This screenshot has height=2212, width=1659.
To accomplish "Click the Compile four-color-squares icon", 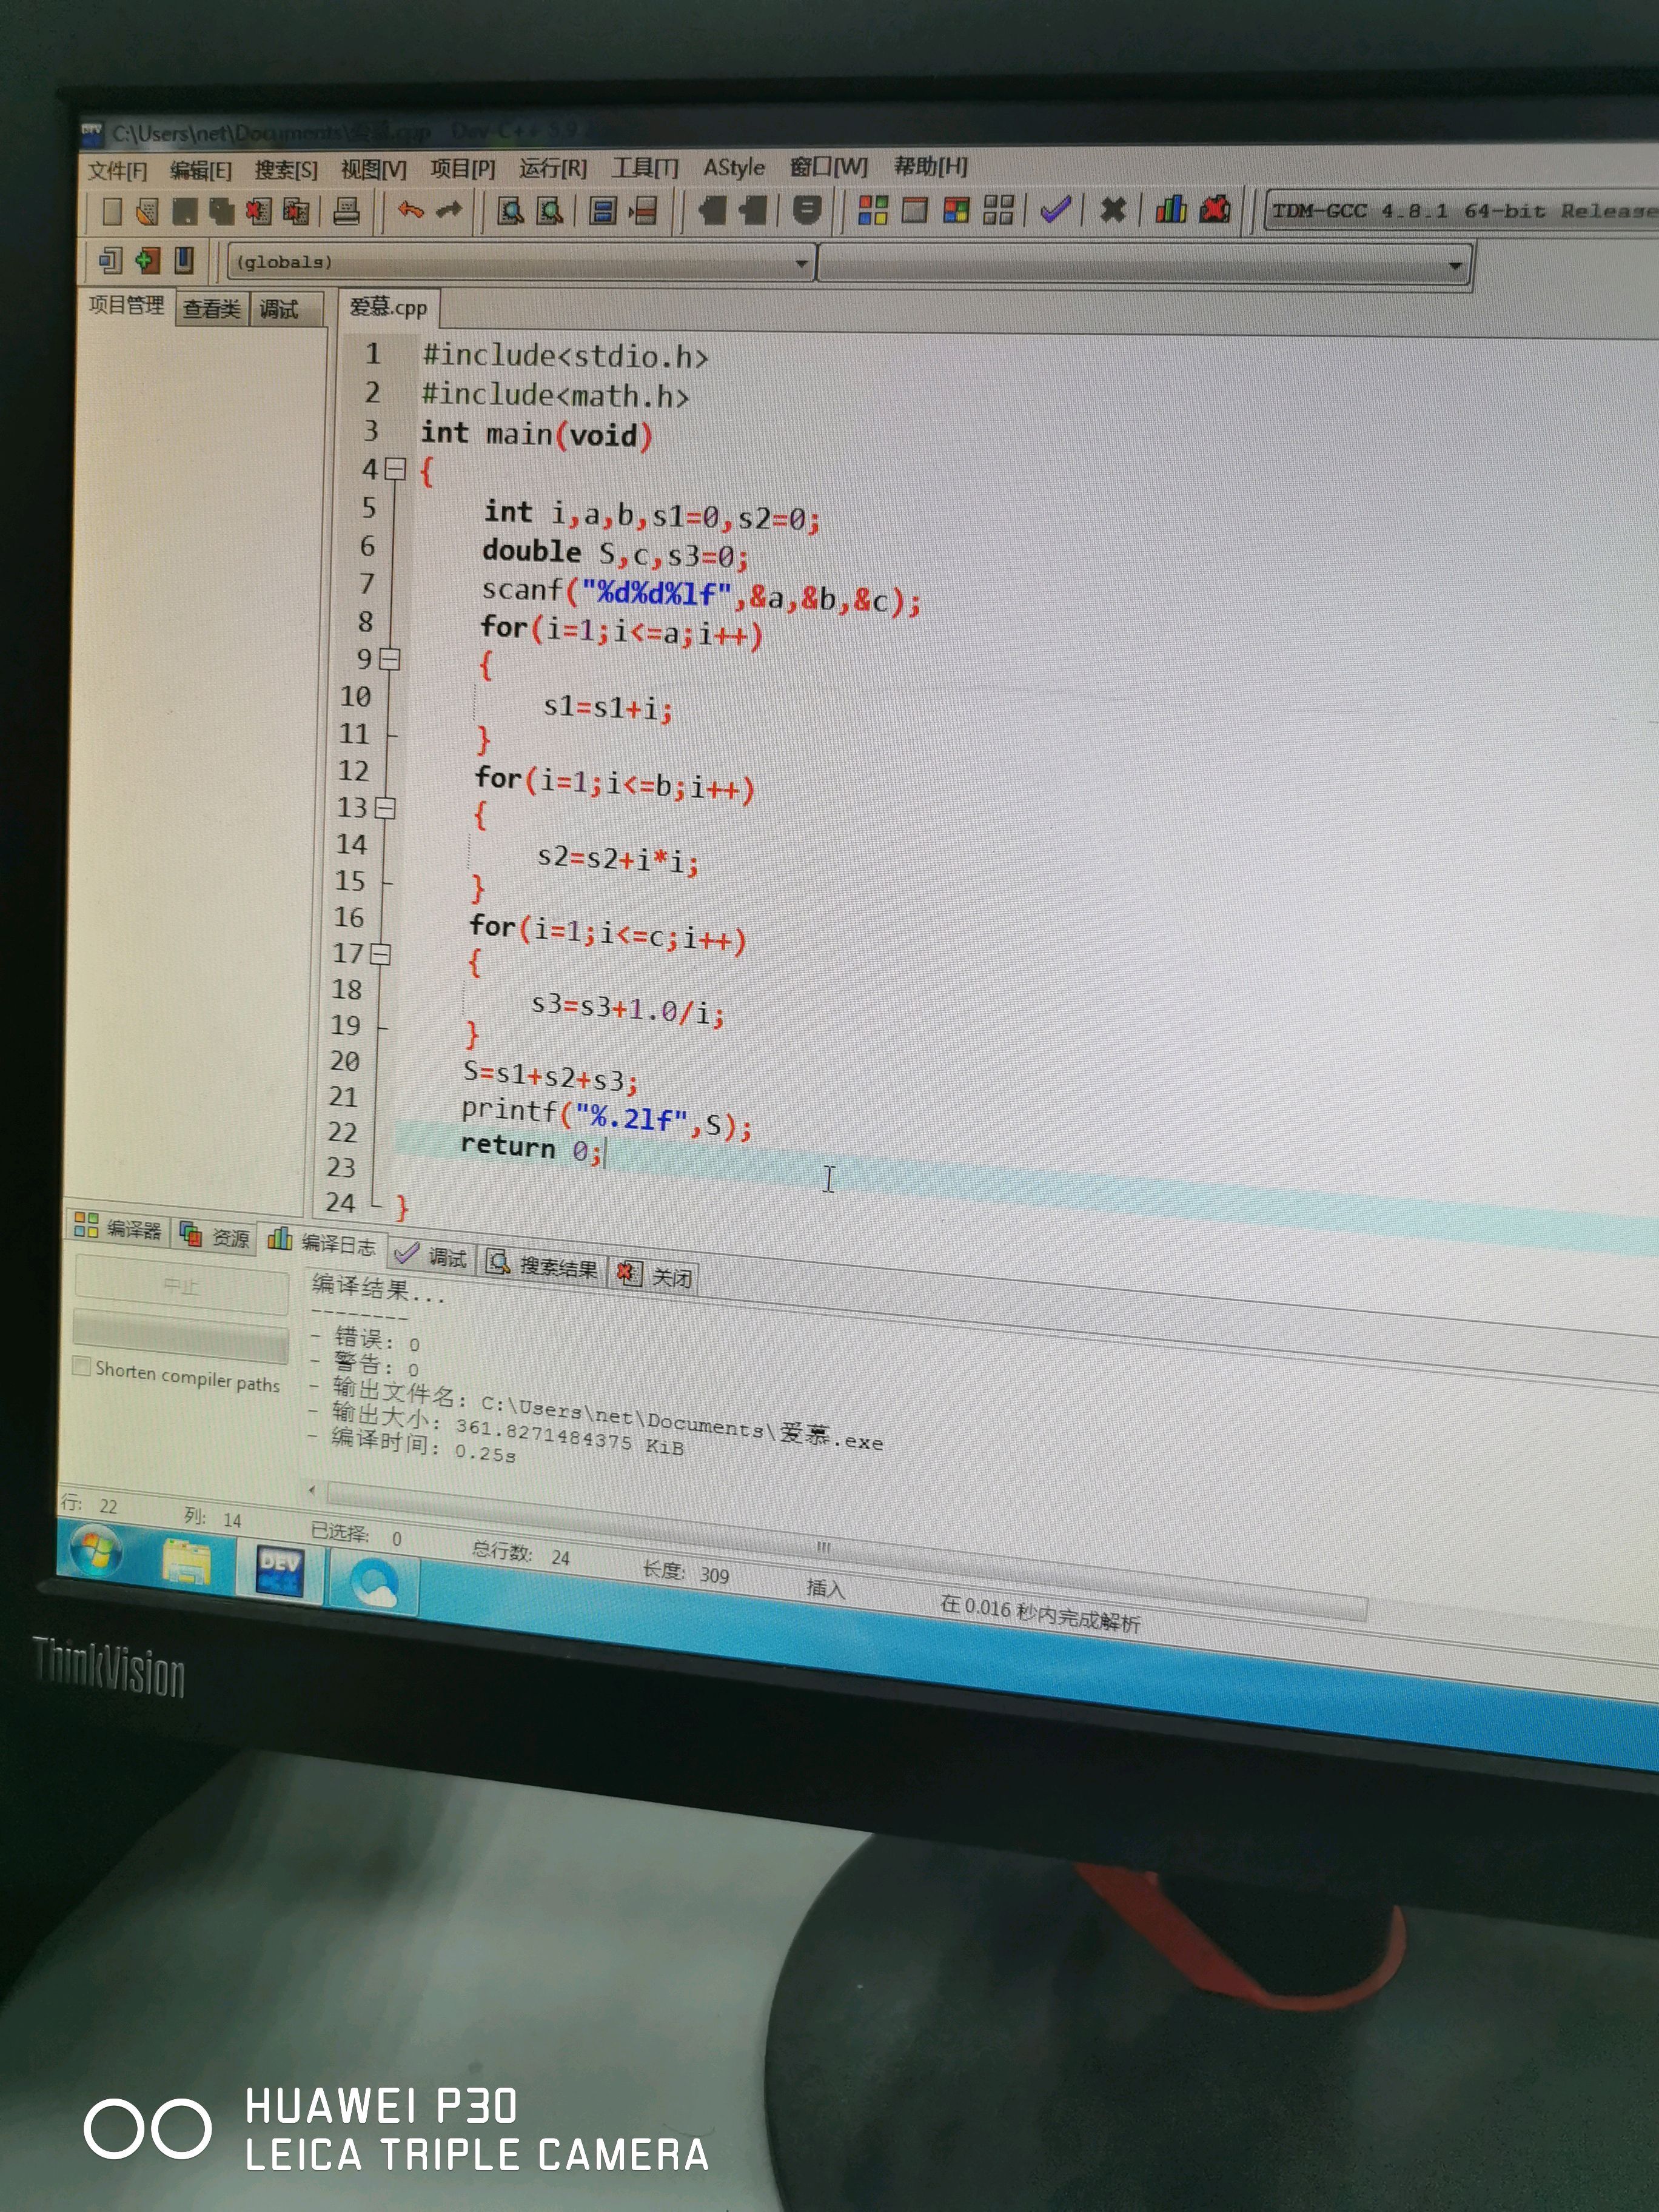I will 873,210.
